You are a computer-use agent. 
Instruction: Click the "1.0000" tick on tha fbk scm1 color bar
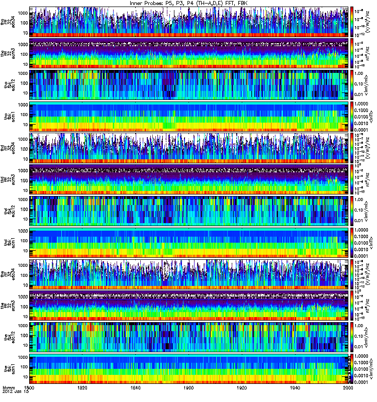[x=361, y=104]
